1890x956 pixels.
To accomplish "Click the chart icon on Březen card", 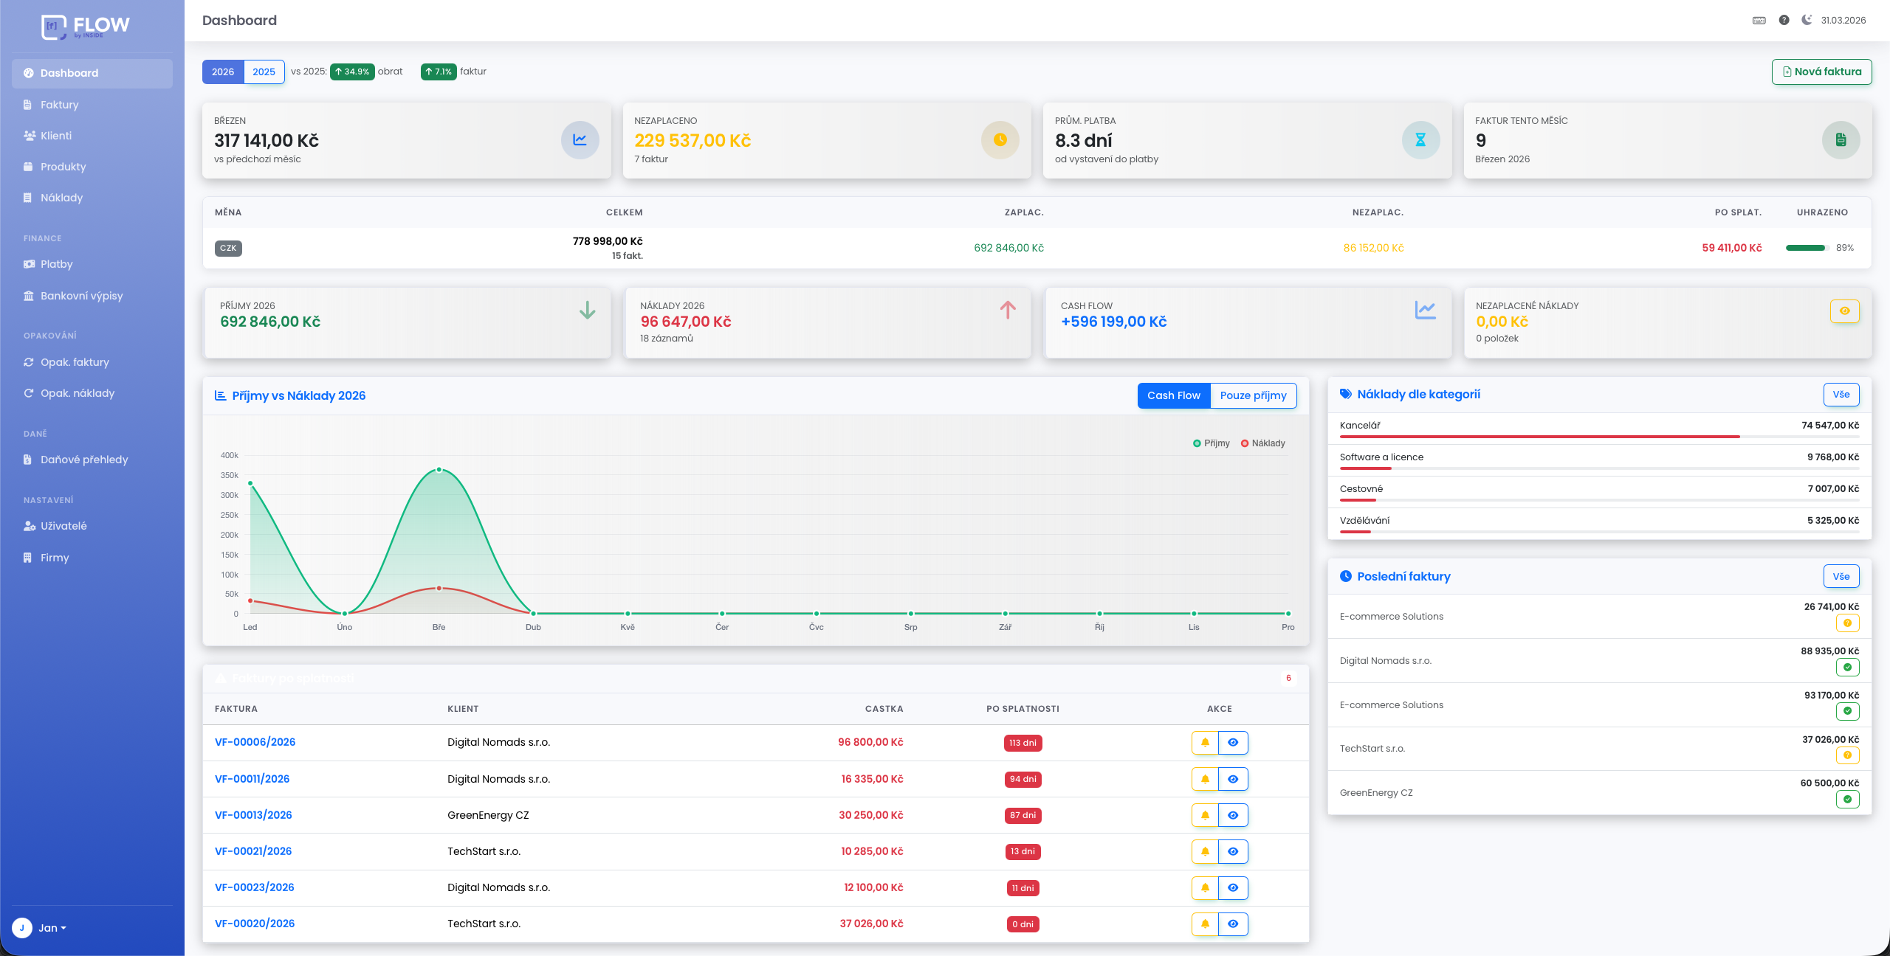I will (580, 140).
